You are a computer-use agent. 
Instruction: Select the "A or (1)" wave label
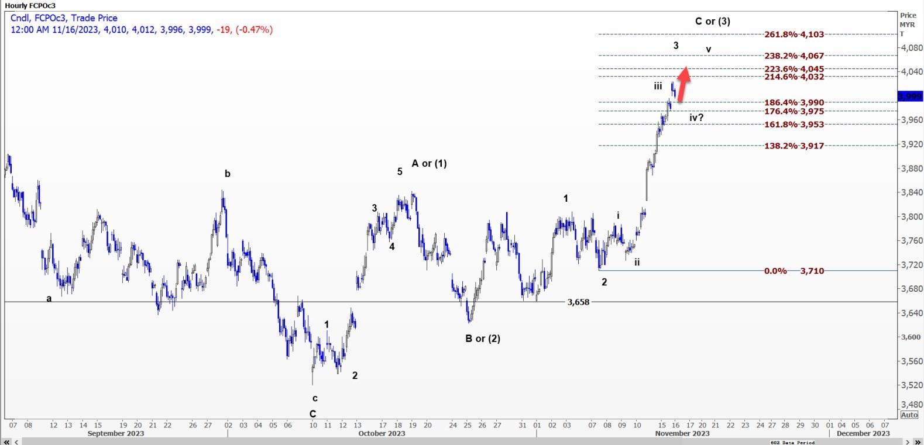point(429,163)
